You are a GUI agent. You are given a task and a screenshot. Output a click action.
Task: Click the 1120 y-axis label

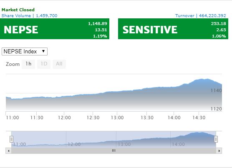[x=216, y=109]
